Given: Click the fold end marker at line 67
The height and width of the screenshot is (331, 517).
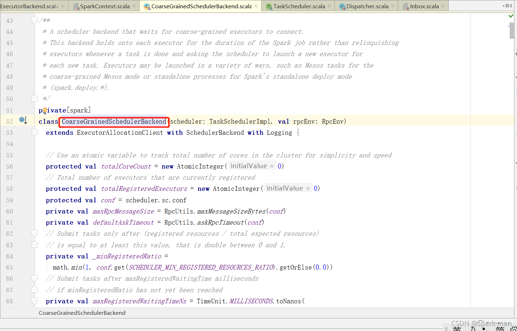Looking at the screenshot, I should click(x=35, y=289).
